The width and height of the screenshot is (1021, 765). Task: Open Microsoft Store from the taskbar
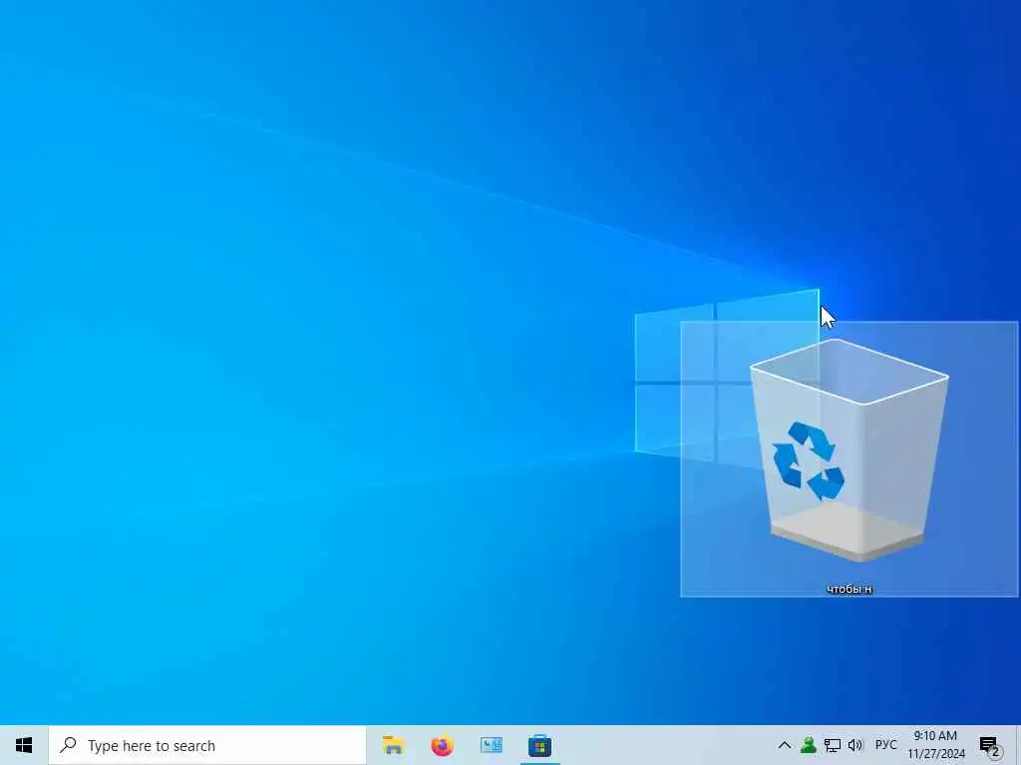tap(539, 745)
